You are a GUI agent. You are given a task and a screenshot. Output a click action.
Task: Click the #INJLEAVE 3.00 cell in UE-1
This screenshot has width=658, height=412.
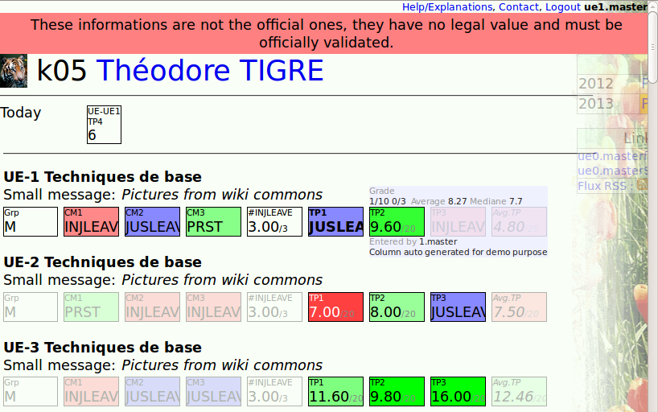click(274, 221)
